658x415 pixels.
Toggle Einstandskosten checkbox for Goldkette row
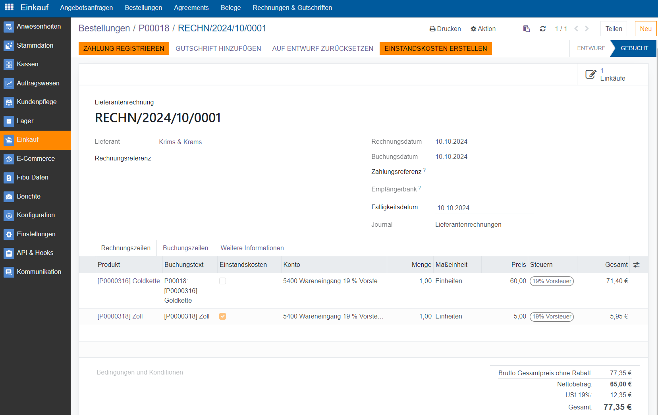pyautogui.click(x=222, y=281)
